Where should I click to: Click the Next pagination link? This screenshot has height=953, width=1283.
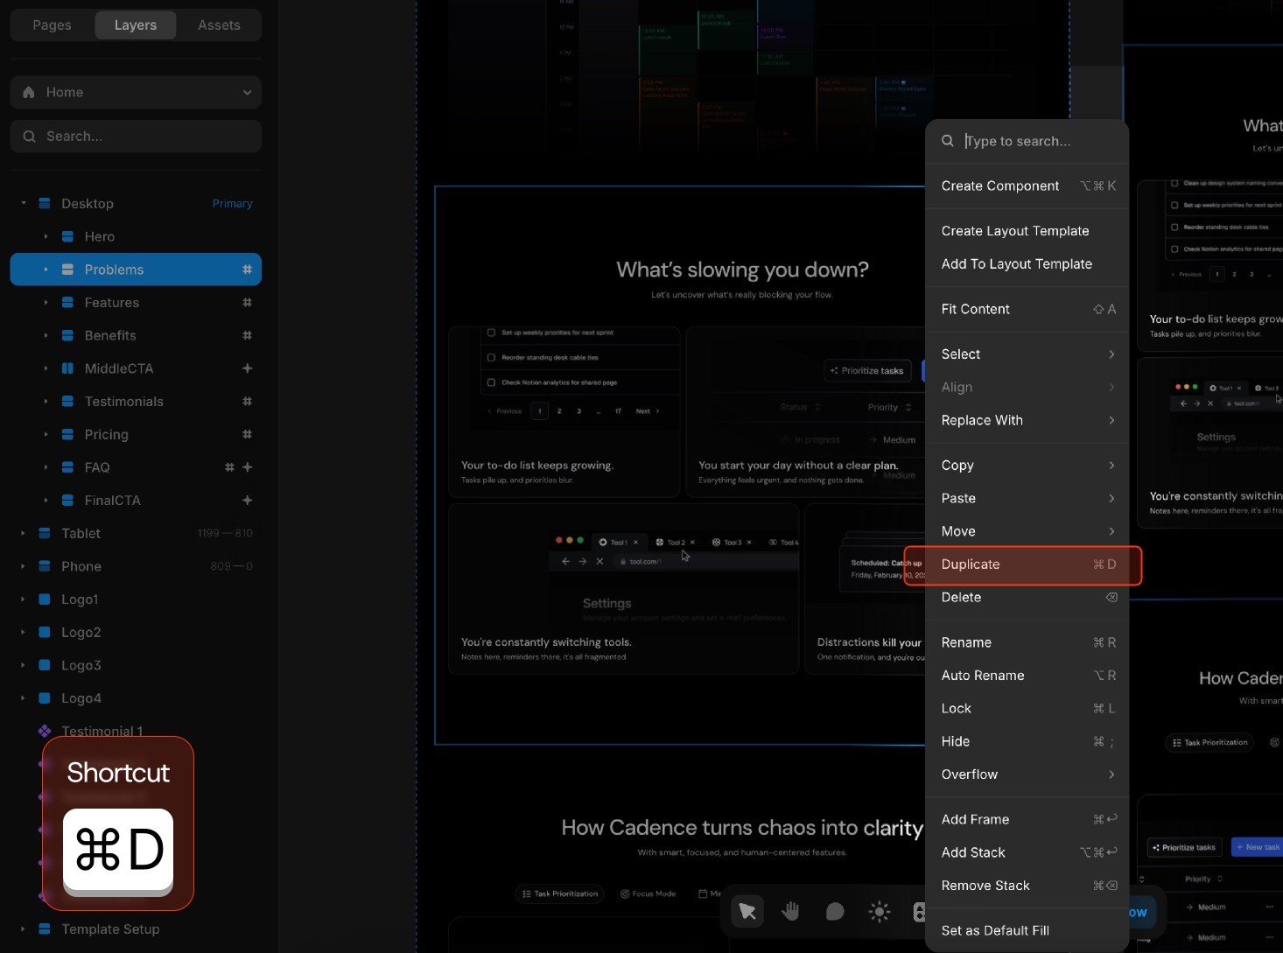[x=648, y=410]
